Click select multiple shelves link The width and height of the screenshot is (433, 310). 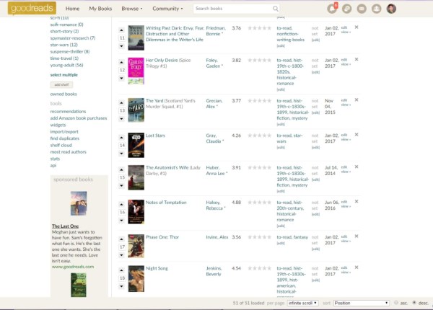point(64,75)
